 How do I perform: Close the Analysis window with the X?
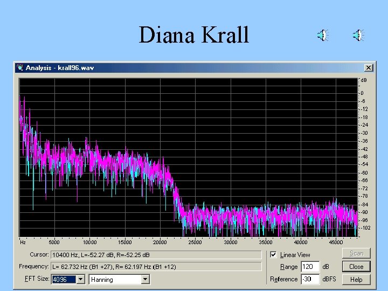[x=369, y=67]
